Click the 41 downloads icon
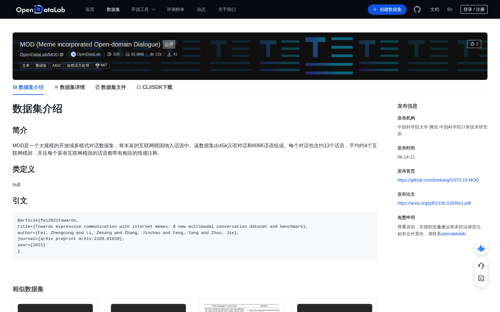The height and width of the screenshot is (312, 500). coord(169,54)
